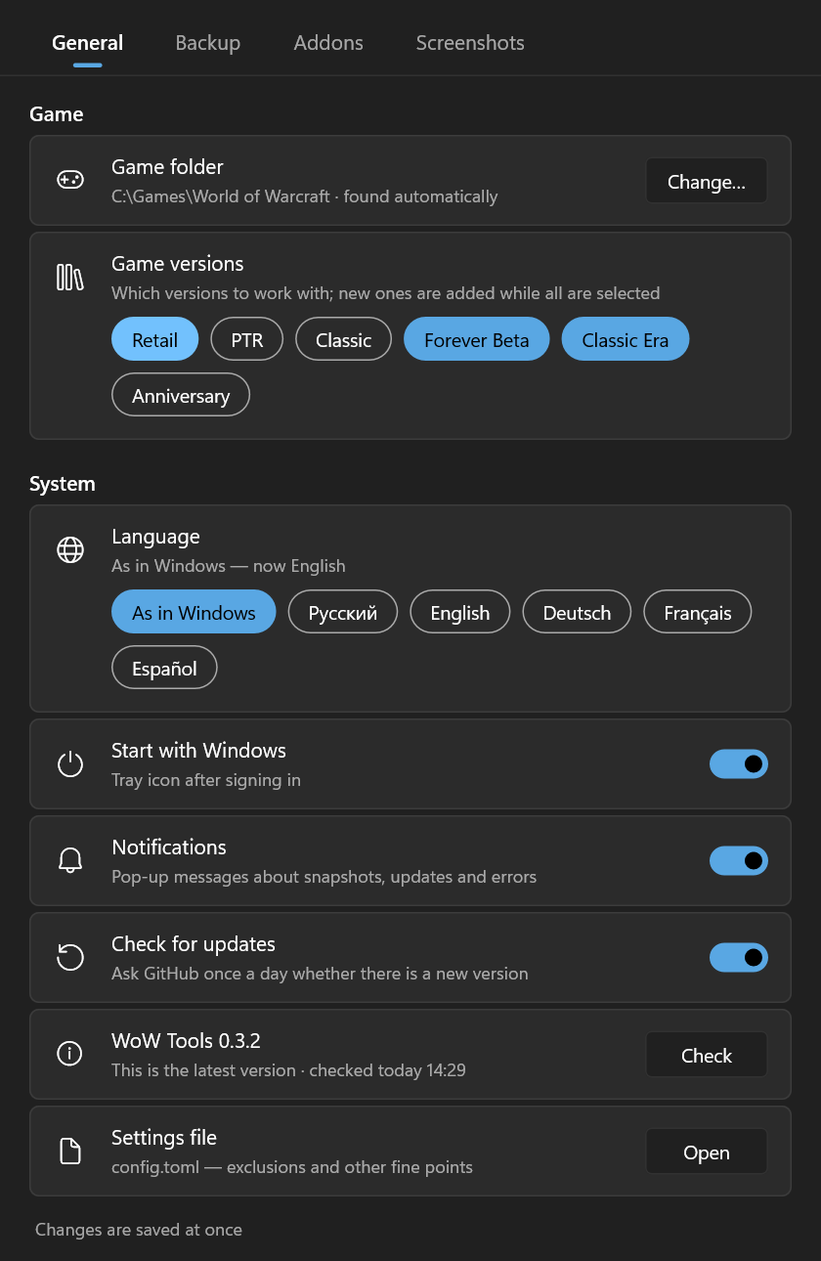Click the Ask GitHub once a day description
821x1261 pixels.
coord(320,974)
